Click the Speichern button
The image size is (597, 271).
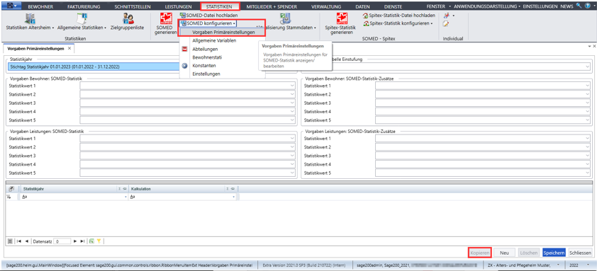[x=554, y=253]
